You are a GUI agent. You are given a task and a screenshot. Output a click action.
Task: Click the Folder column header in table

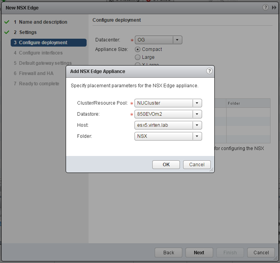(248, 103)
